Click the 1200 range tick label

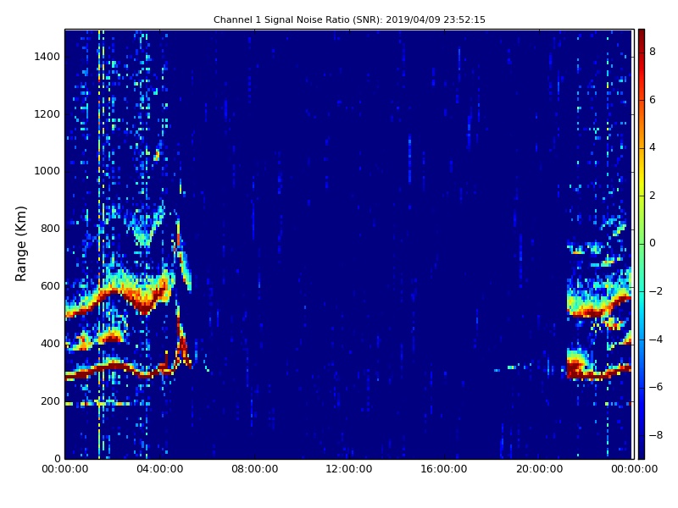tap(47, 114)
